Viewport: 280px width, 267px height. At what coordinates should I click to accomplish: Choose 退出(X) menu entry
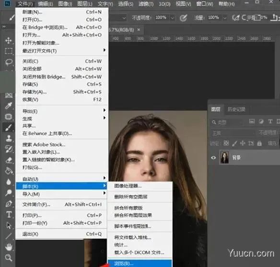tap(62, 234)
